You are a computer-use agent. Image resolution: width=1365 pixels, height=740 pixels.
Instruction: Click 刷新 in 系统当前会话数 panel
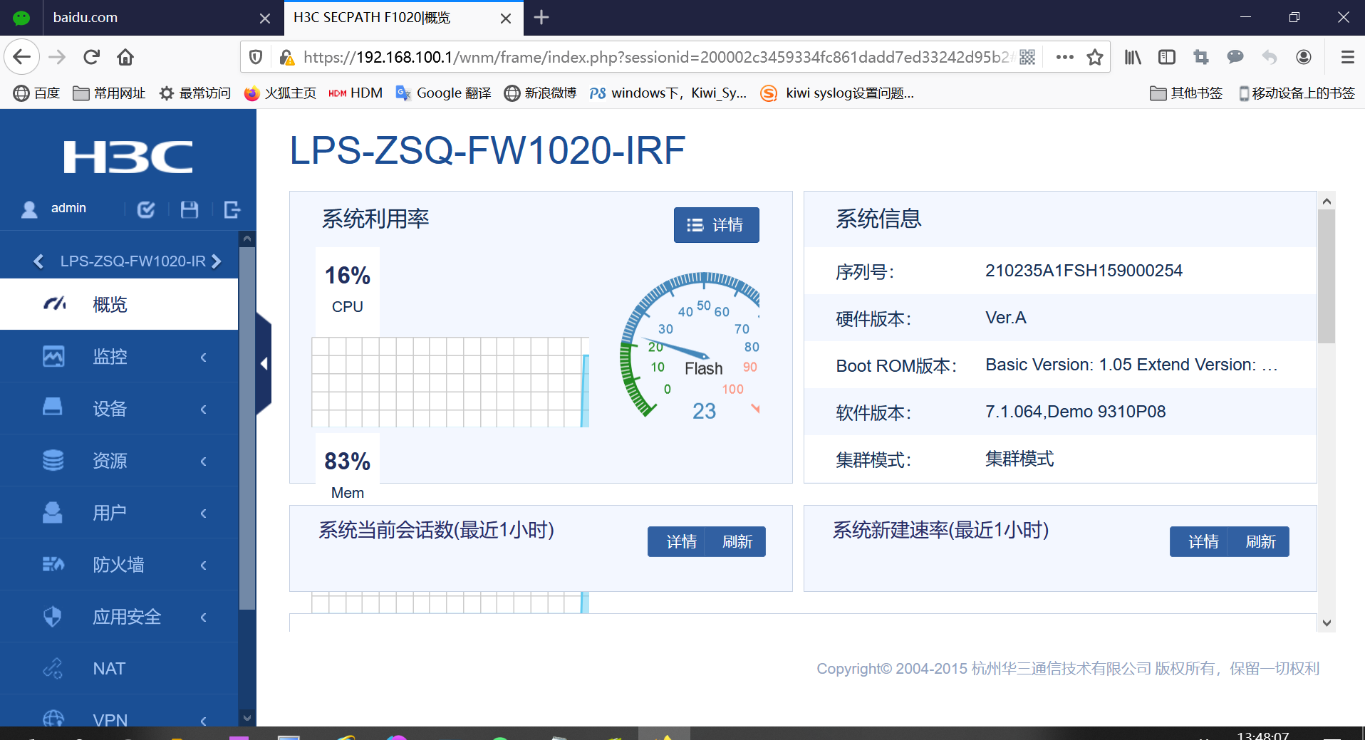(x=737, y=542)
